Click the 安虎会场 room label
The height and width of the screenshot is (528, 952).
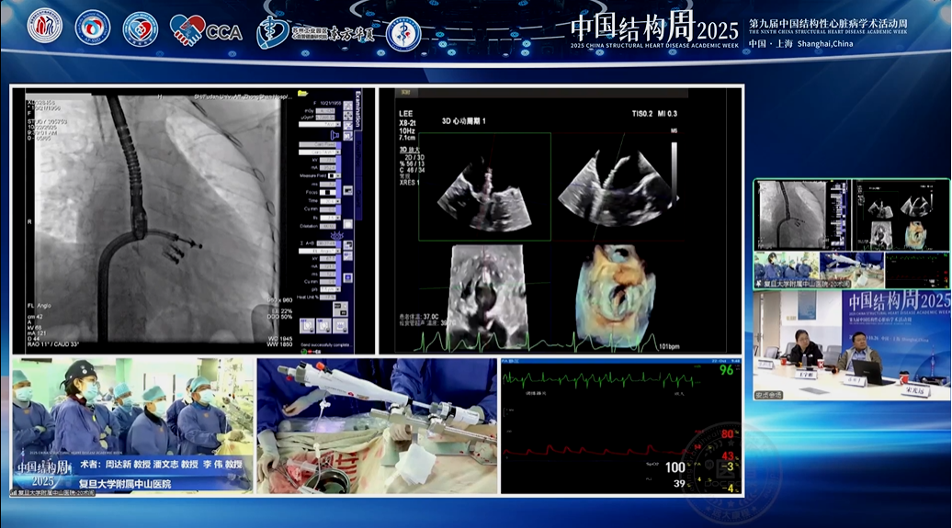coord(768,395)
